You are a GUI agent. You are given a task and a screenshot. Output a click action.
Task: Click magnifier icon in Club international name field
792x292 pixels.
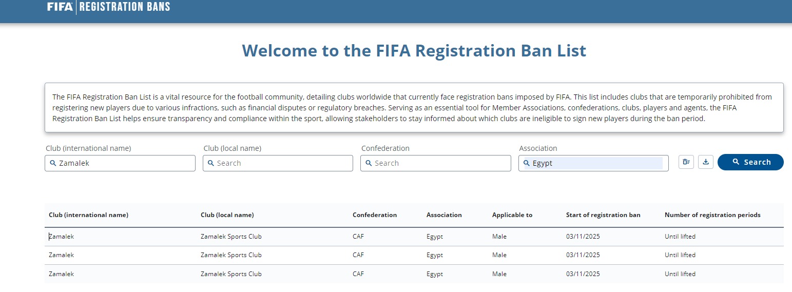click(53, 163)
